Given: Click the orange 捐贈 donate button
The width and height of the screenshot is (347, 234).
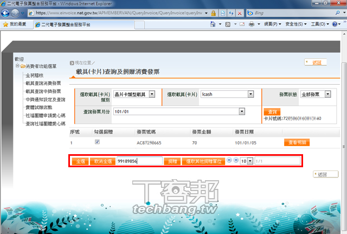Looking at the screenshot, I should 172,161.
